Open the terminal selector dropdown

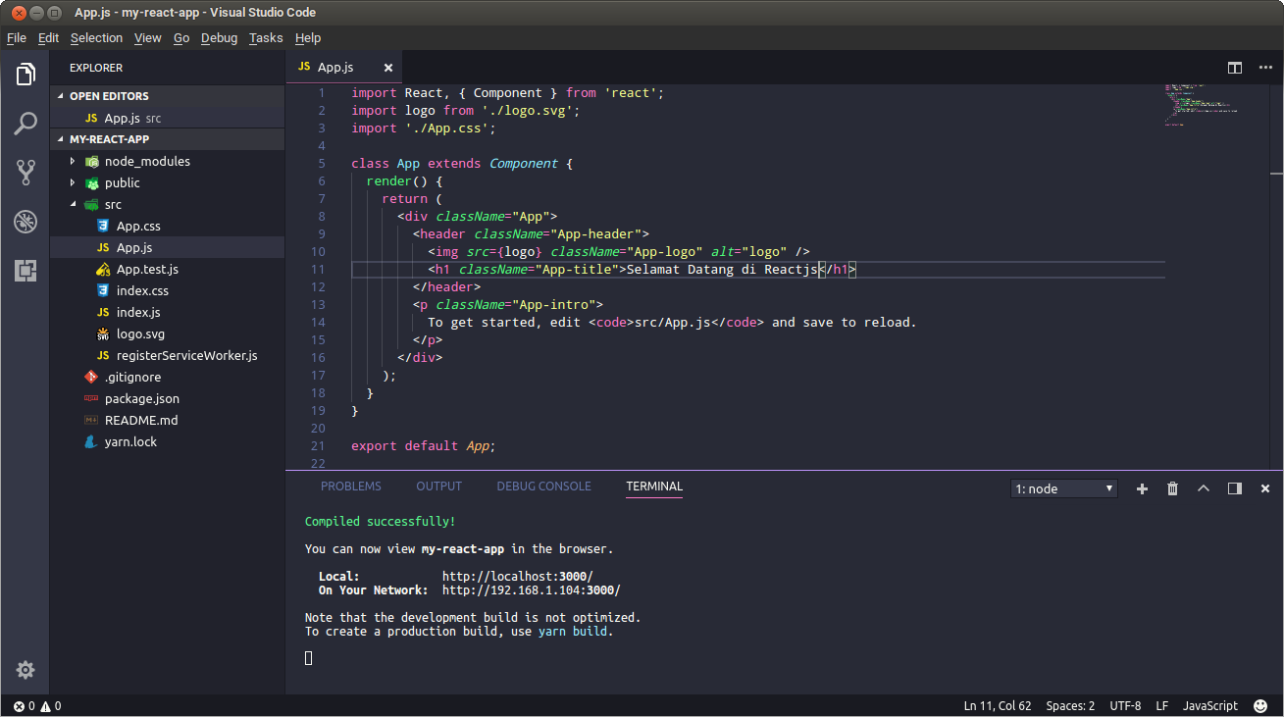coord(1063,487)
